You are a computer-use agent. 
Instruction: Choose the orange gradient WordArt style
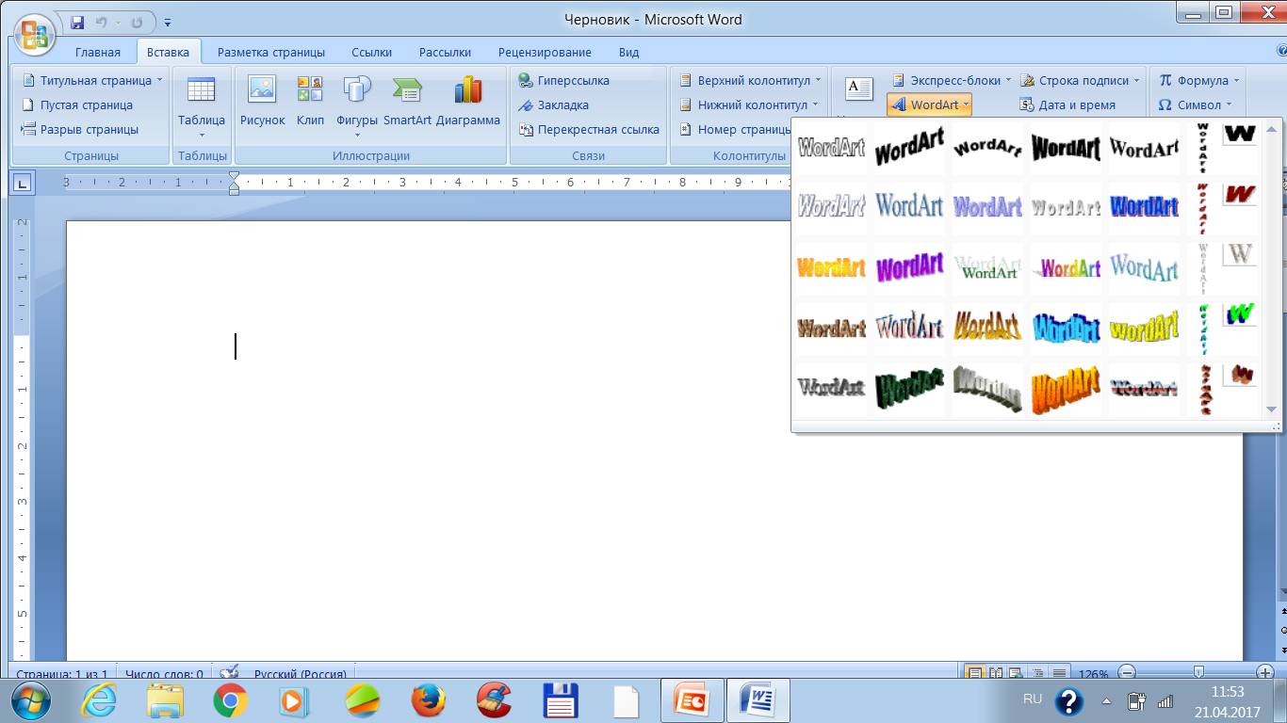(831, 268)
